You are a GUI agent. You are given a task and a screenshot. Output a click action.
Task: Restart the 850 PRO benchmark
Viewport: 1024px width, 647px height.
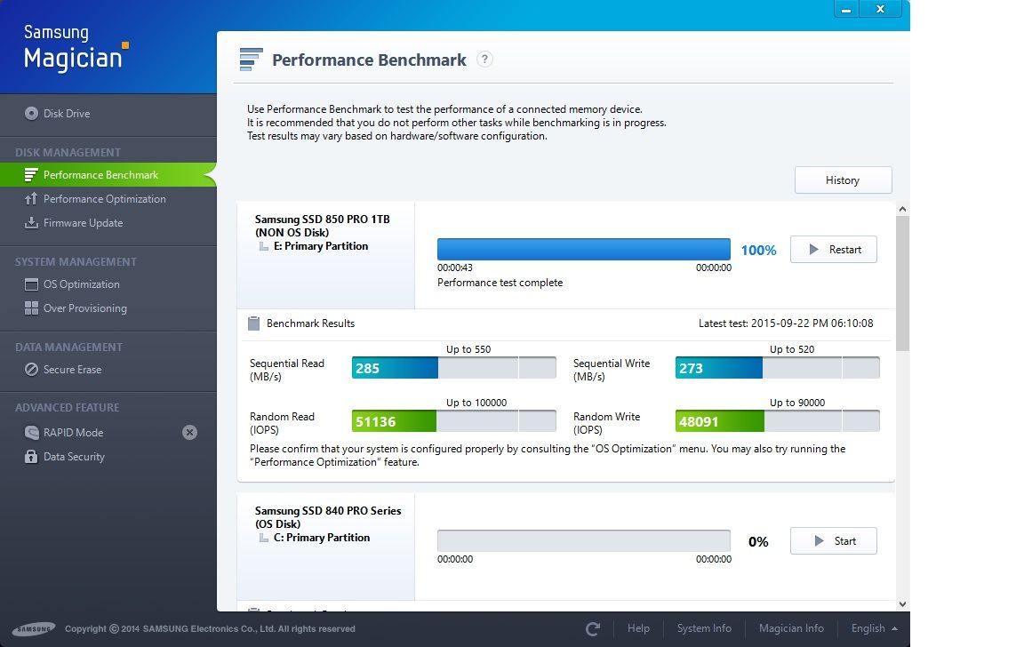833,250
